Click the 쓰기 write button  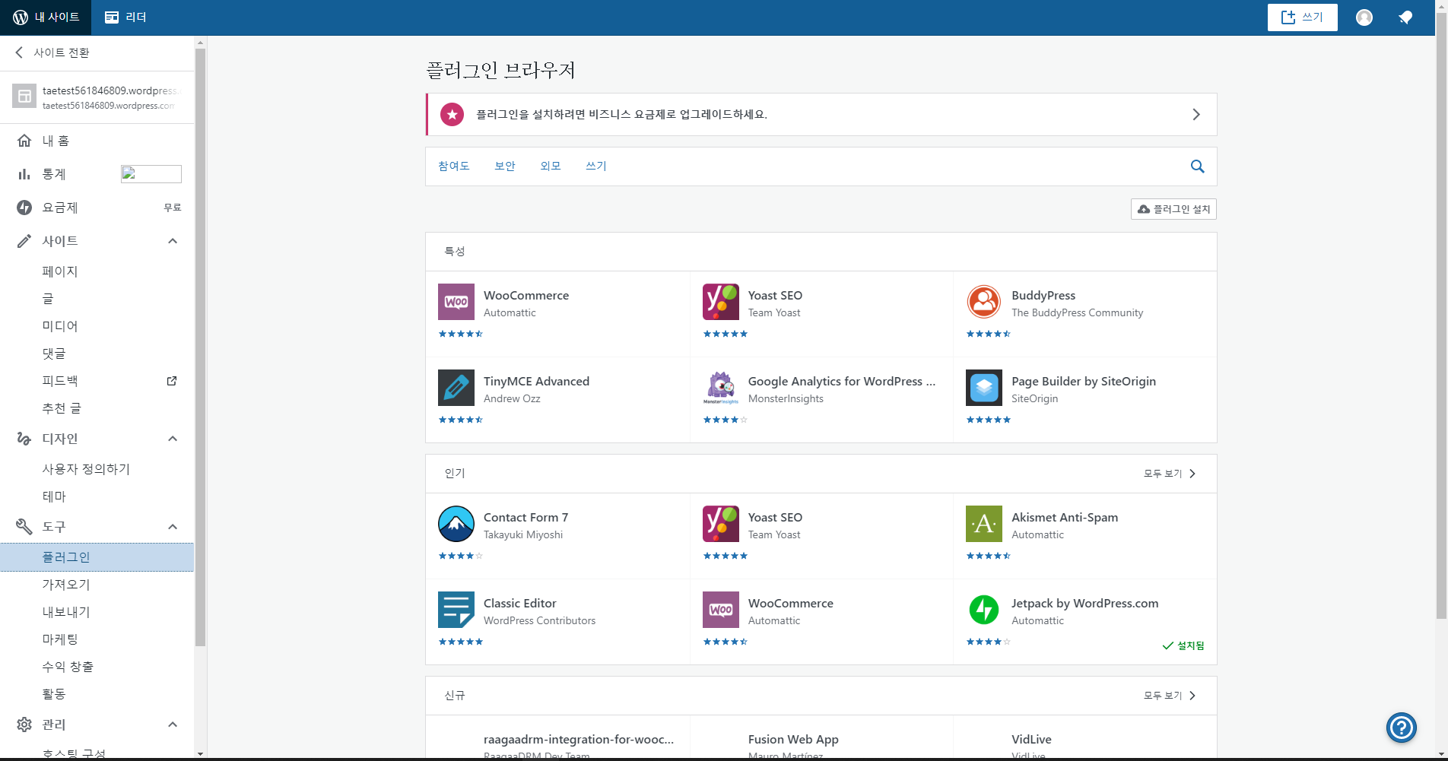coord(1302,17)
